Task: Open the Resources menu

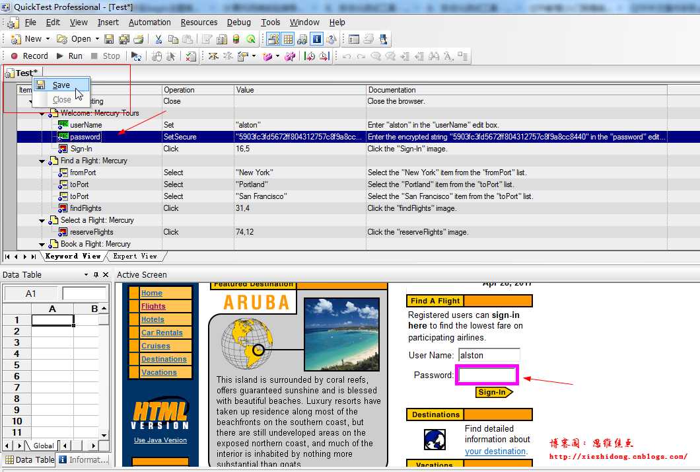Action: (199, 22)
